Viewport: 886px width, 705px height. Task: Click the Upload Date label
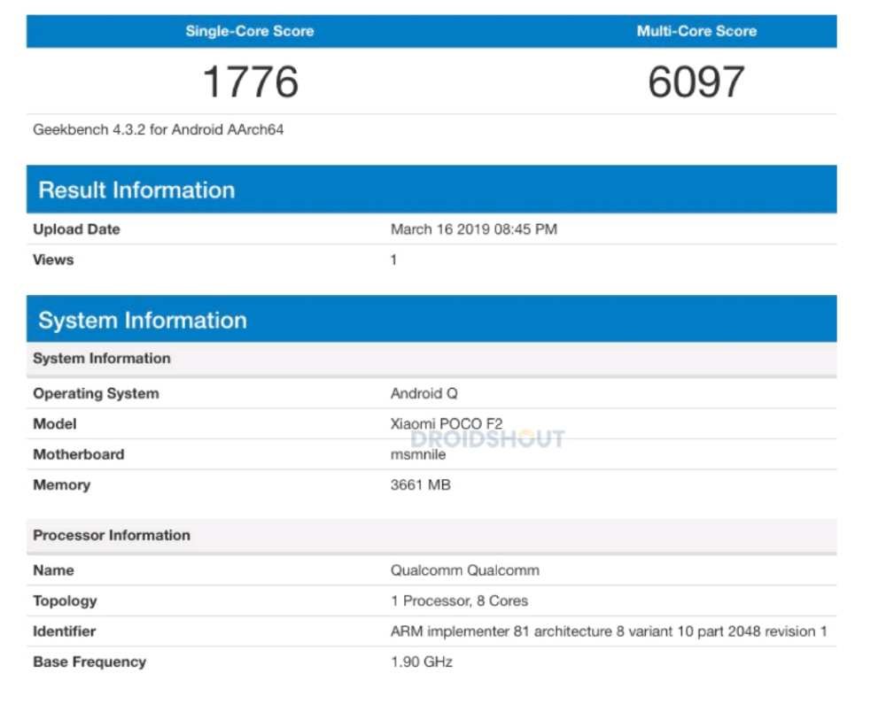pos(76,229)
